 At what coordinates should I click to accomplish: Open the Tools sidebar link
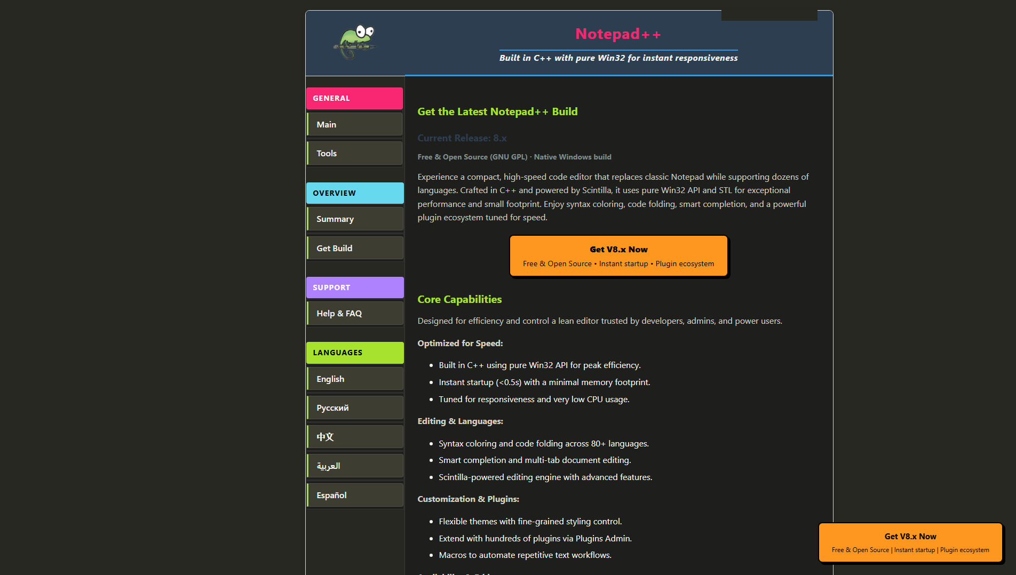(355, 153)
